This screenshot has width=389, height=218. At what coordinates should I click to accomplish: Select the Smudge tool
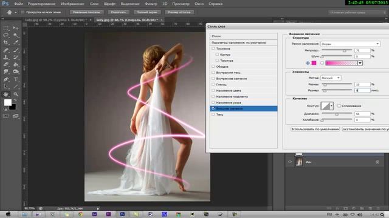point(5,71)
